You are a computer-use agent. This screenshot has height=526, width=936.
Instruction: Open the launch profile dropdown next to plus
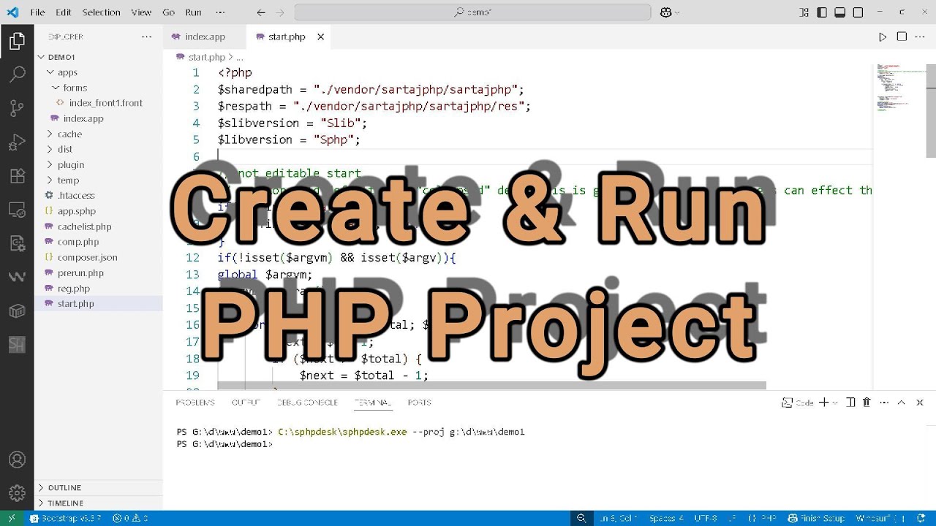835,403
